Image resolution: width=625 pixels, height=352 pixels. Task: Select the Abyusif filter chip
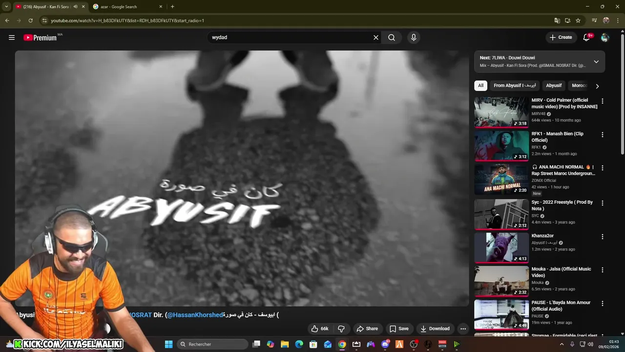[x=554, y=86]
